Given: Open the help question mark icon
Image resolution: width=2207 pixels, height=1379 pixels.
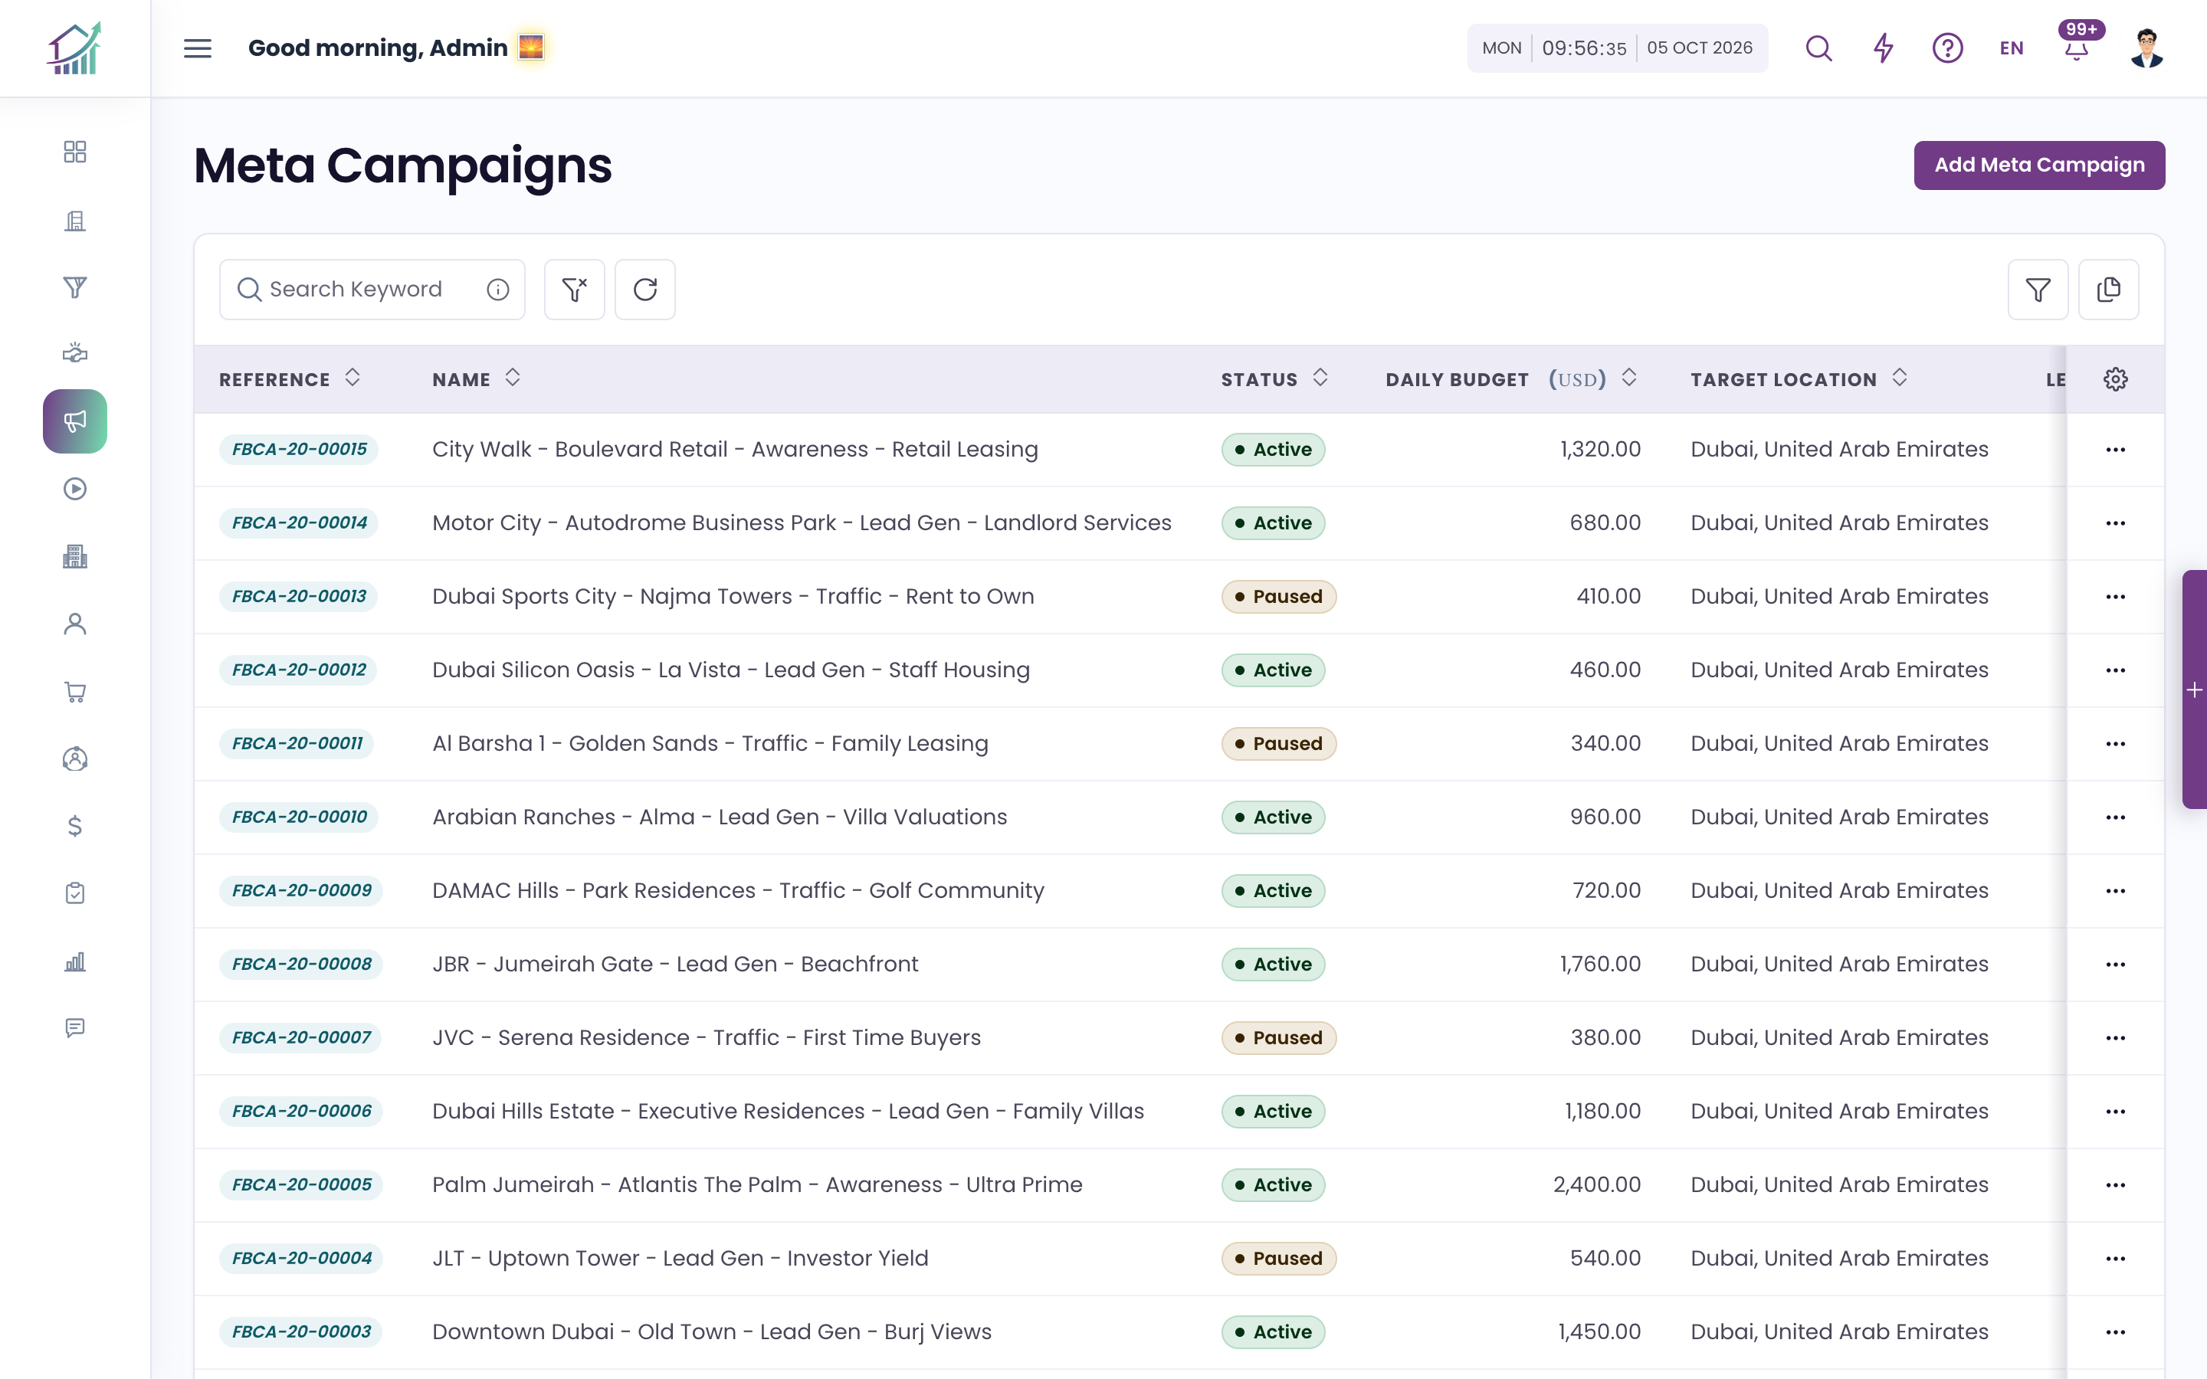Looking at the screenshot, I should point(1947,48).
